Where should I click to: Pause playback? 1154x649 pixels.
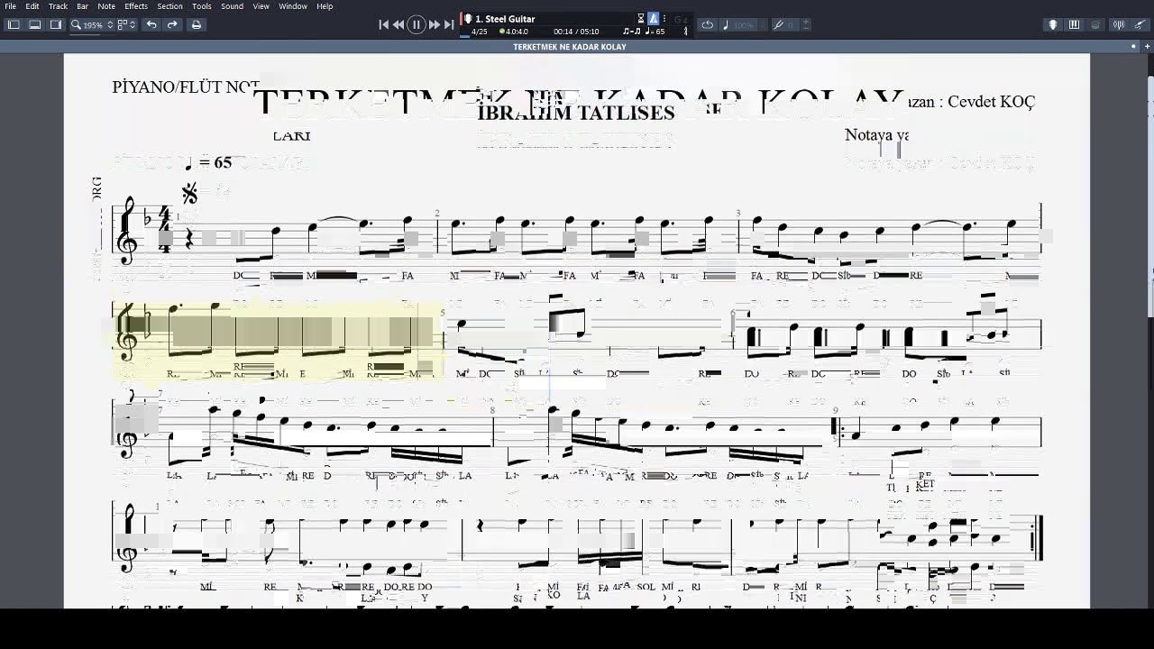pos(417,24)
